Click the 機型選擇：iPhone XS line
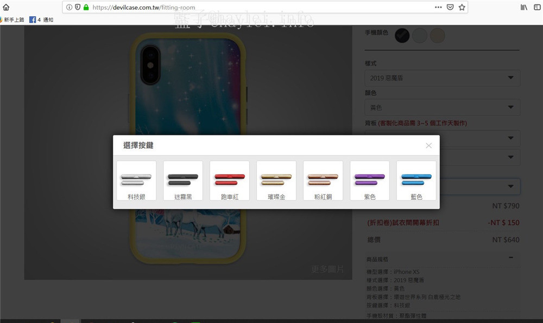543x323 pixels. click(393, 272)
